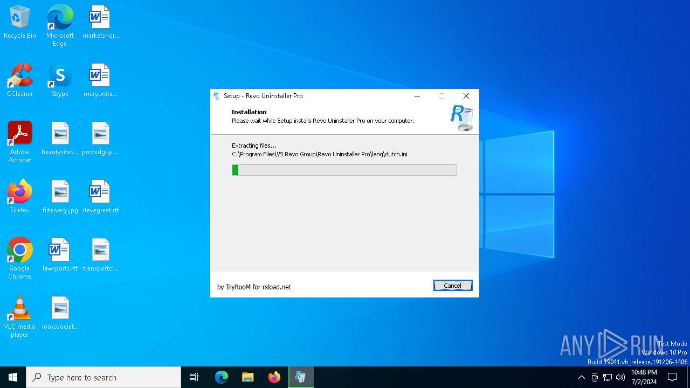Close the Revo Uninstaller Pro setup window
The height and width of the screenshot is (388, 690).
466,96
